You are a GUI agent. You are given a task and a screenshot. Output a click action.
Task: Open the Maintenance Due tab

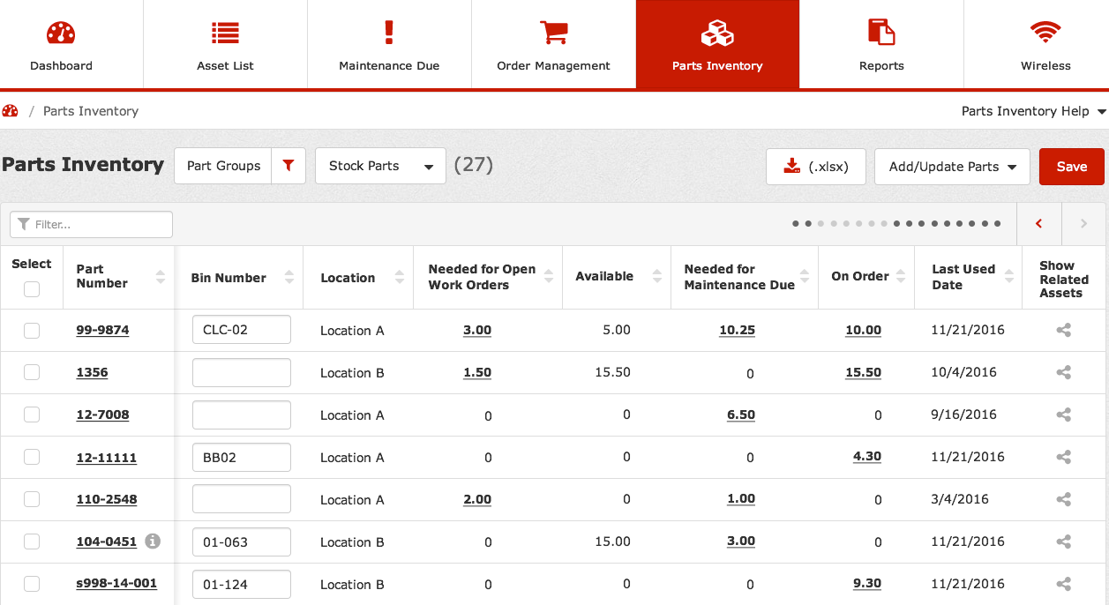pos(389,45)
